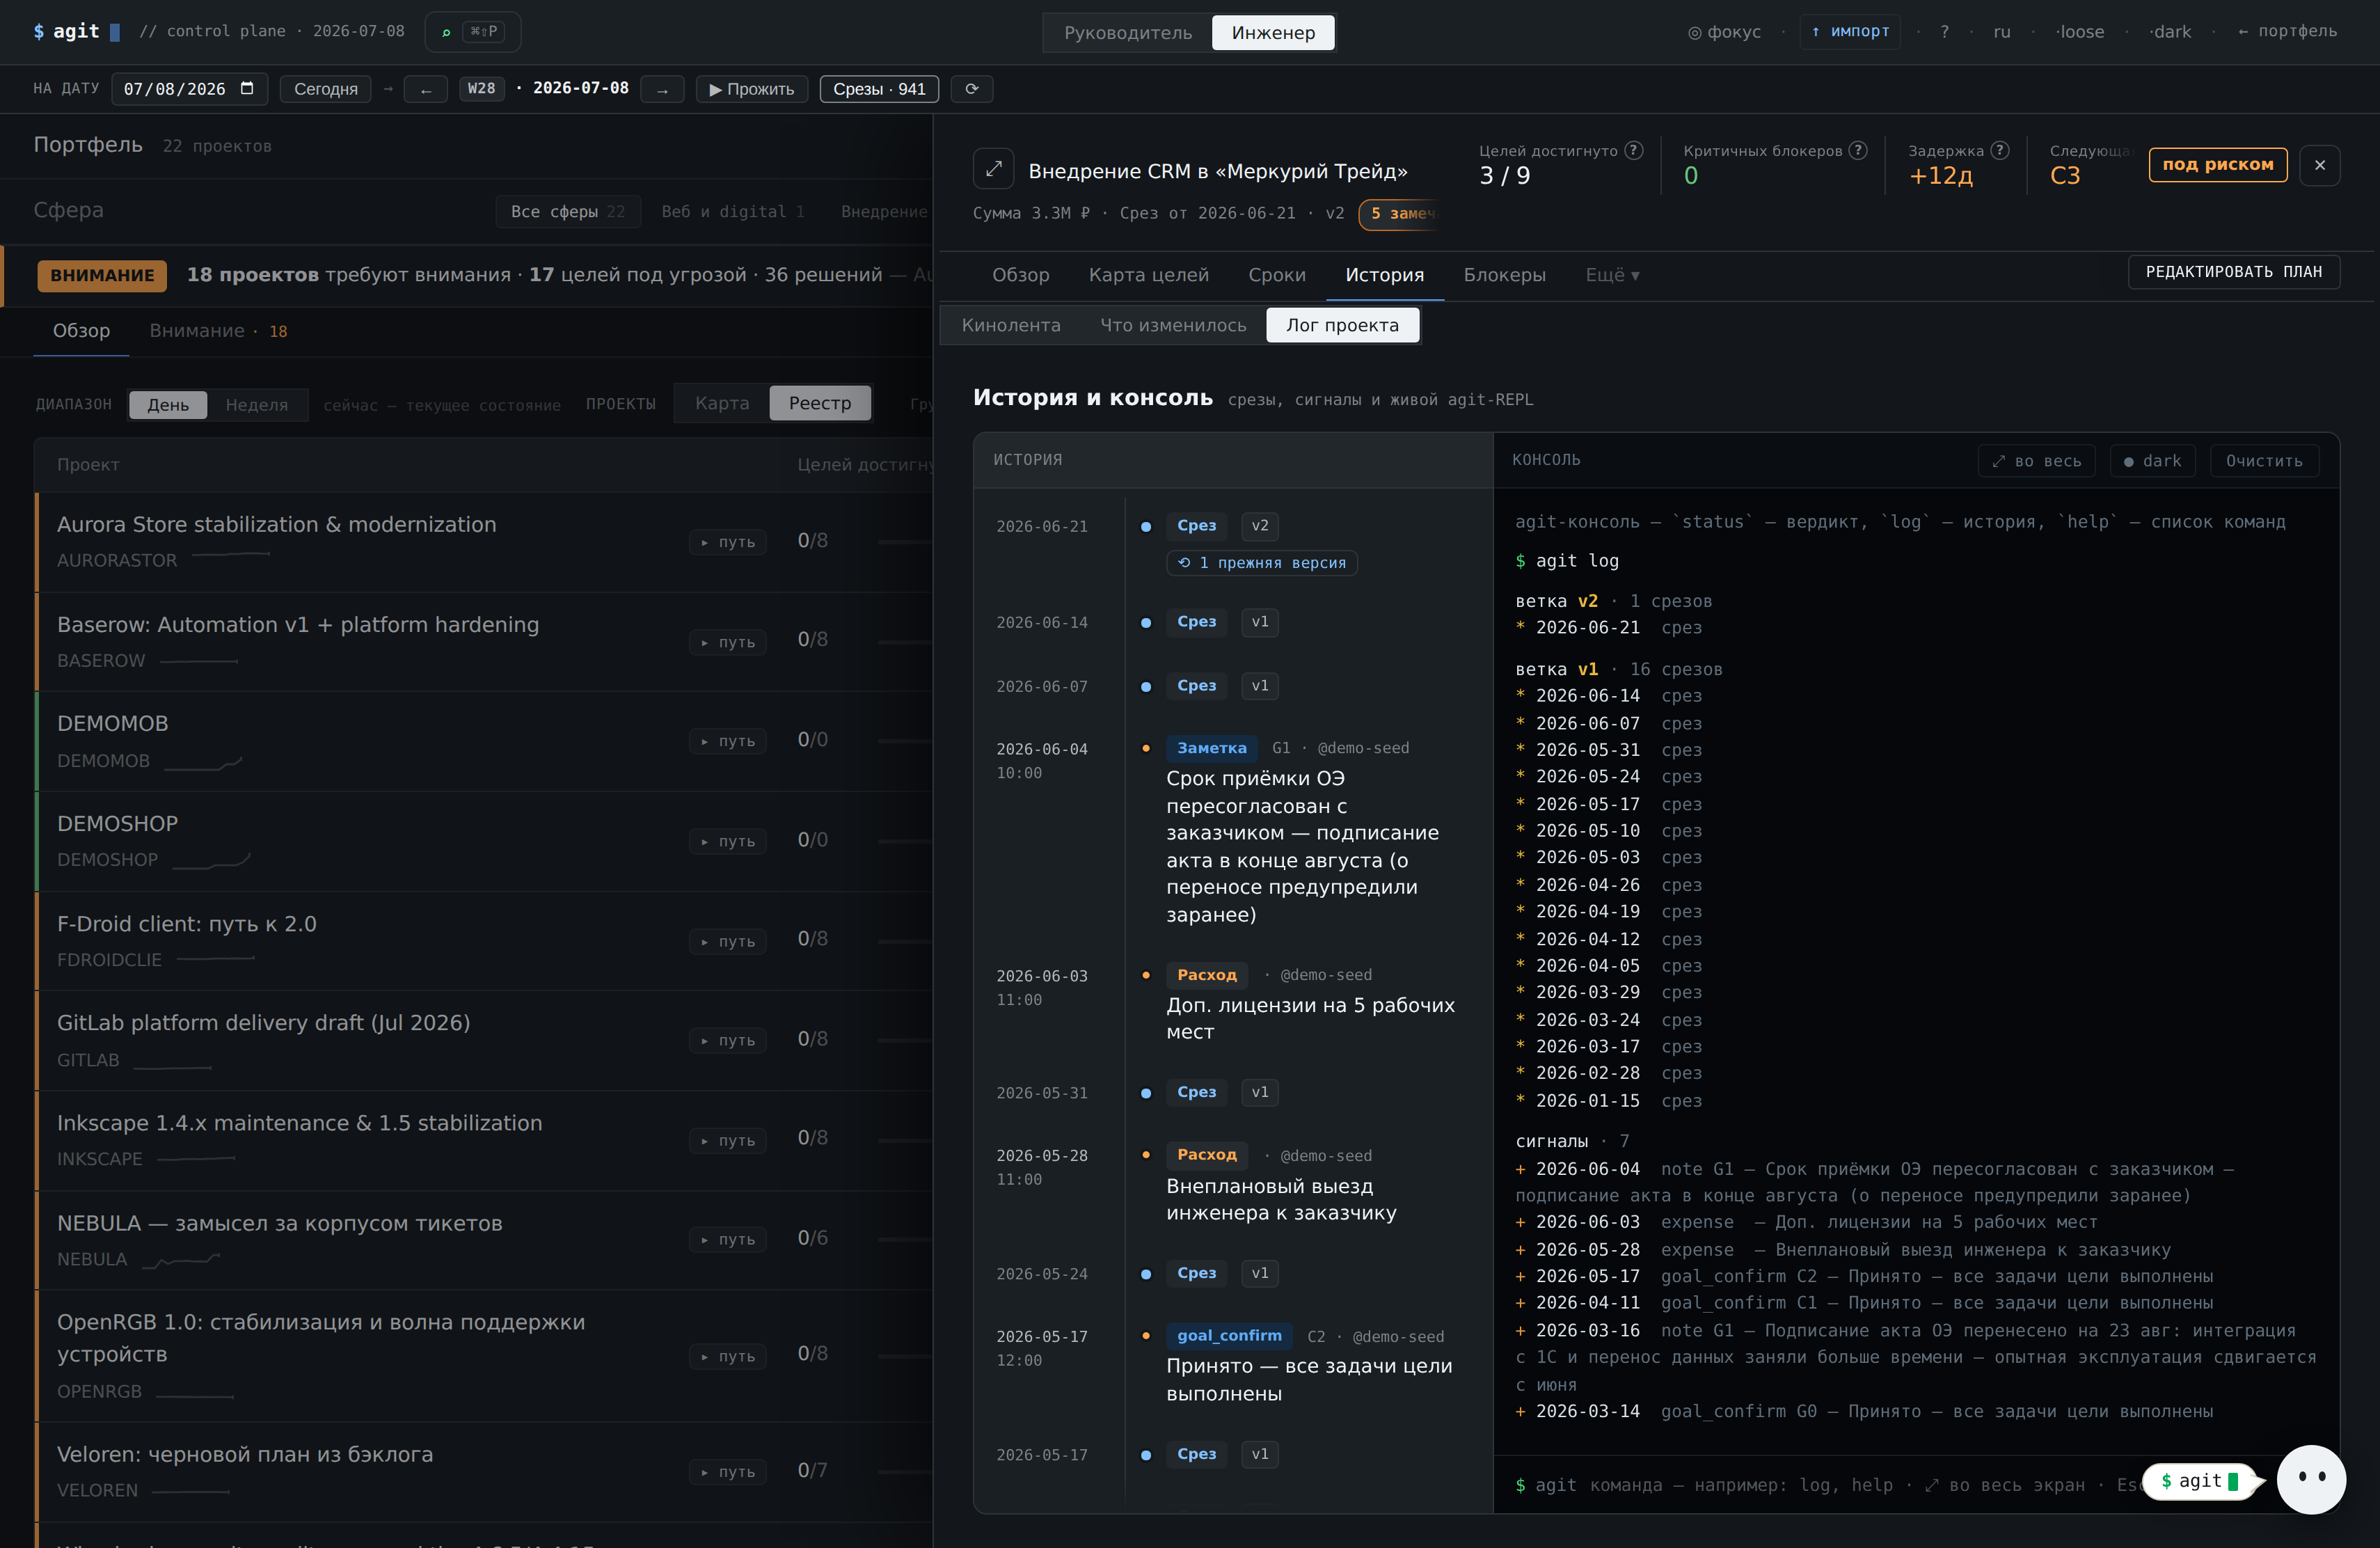The image size is (2380, 1548).
Task: Select Неделя range
Action: point(256,404)
